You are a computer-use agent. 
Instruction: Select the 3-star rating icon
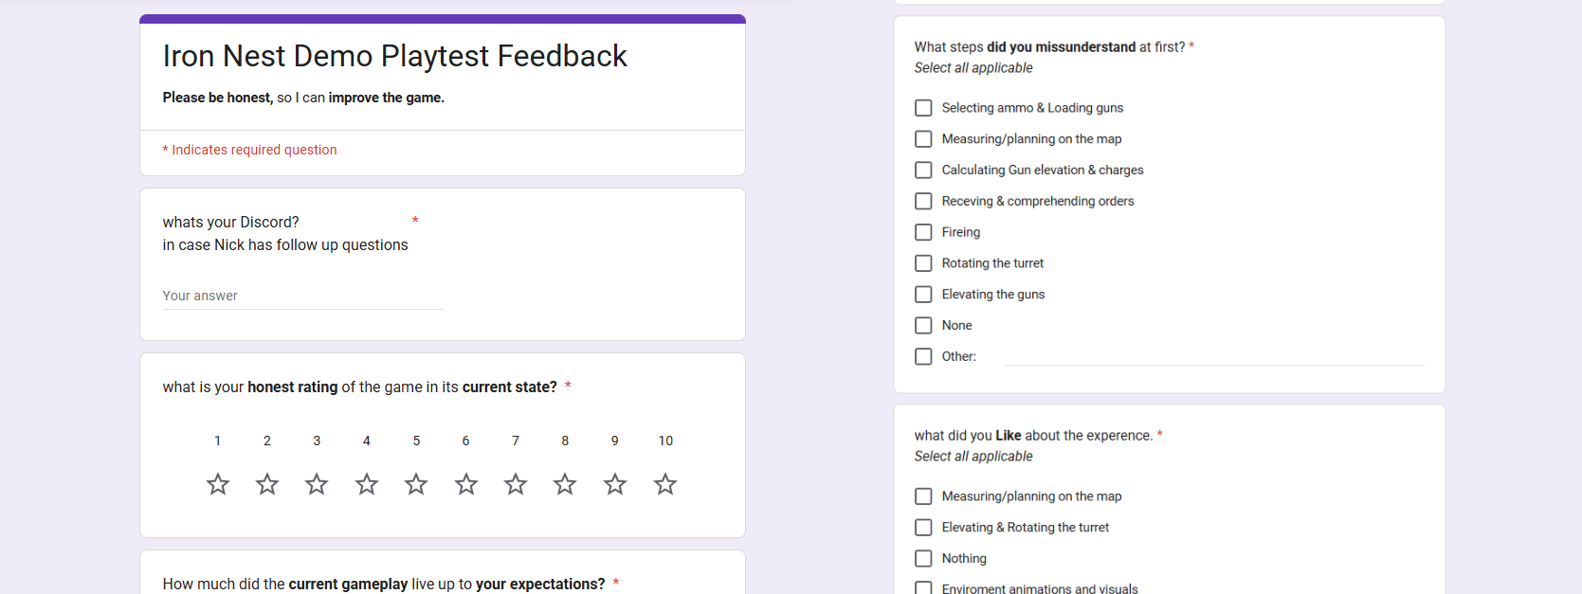click(x=317, y=484)
